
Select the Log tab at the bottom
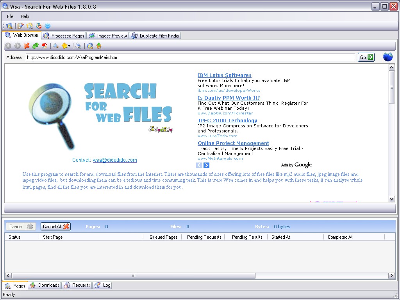pos(102,285)
